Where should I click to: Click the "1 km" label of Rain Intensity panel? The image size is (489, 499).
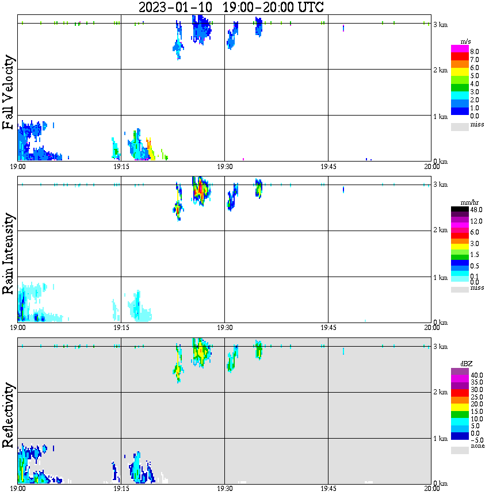(x=441, y=278)
